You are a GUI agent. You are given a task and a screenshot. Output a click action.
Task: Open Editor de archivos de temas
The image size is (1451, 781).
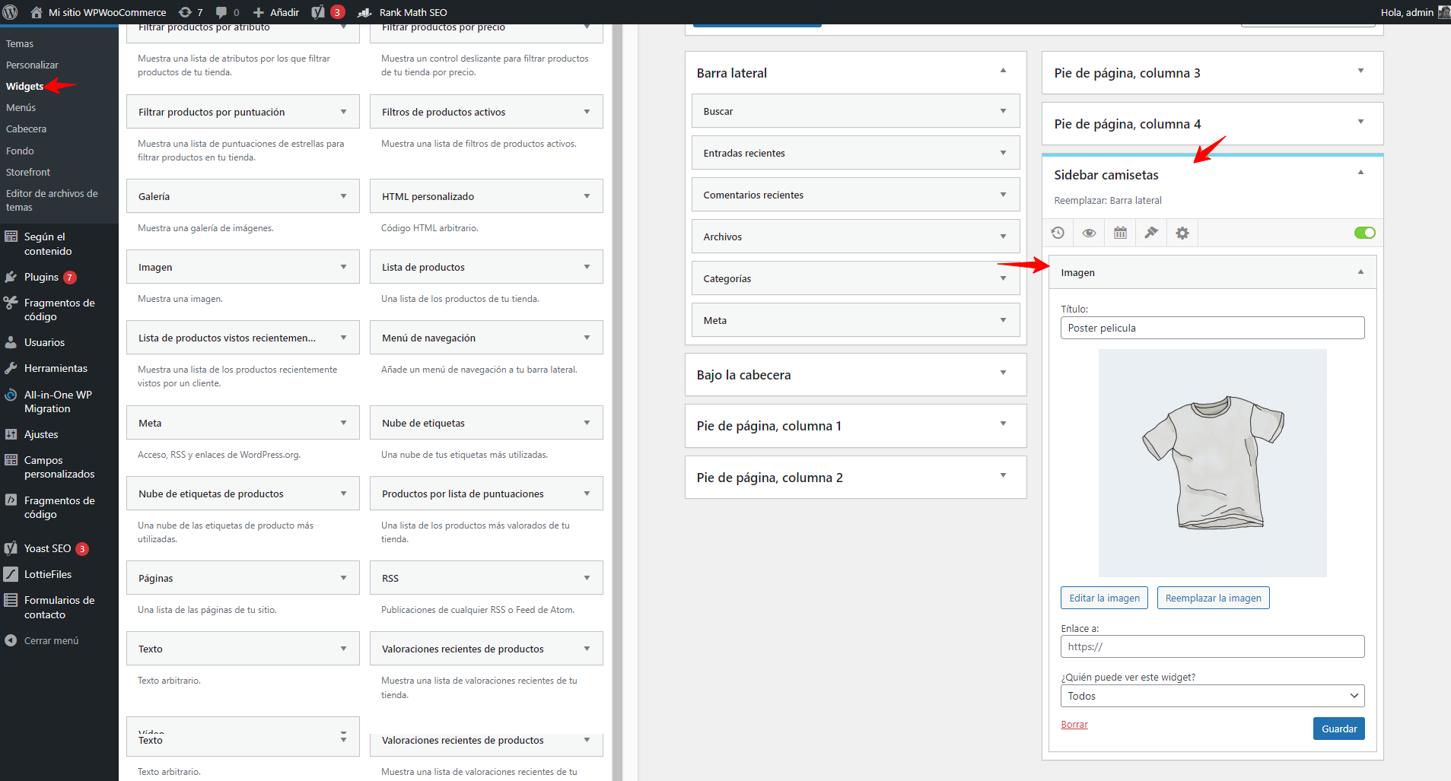(52, 200)
